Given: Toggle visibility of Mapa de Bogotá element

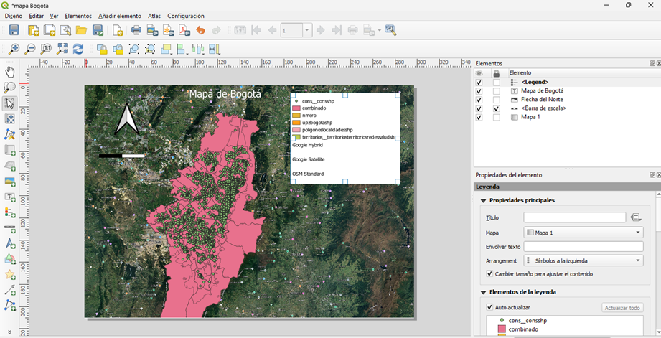Looking at the screenshot, I should (479, 91).
